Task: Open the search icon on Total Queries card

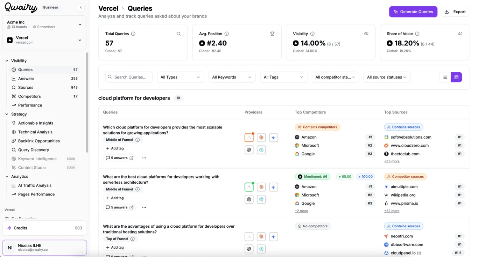Action: tap(178, 34)
